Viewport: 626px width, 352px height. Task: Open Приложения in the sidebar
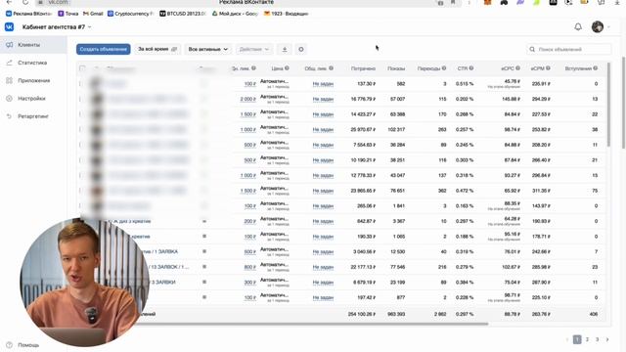pyautogui.click(x=33, y=80)
